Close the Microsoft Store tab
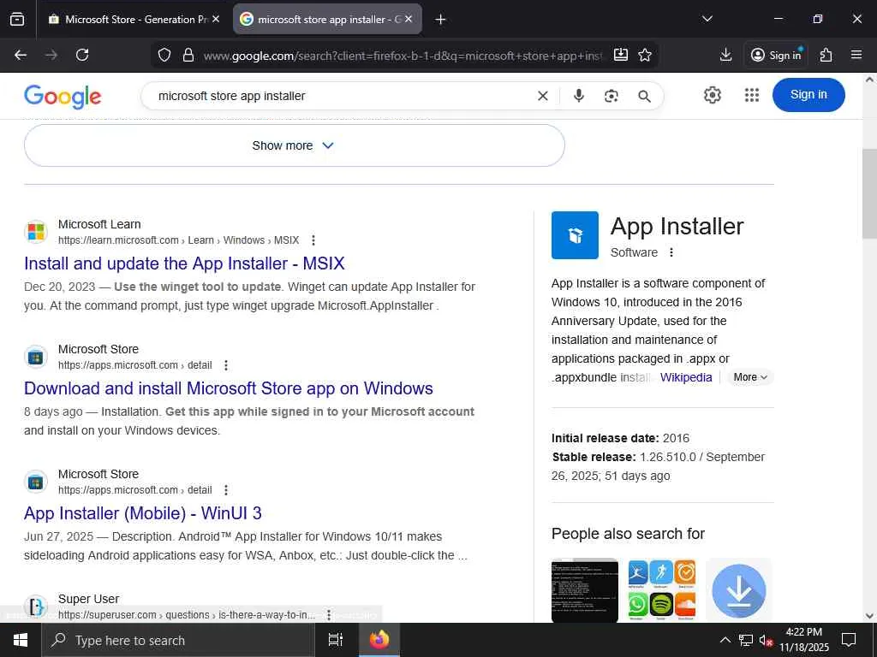The height and width of the screenshot is (657, 877). pyautogui.click(x=216, y=19)
